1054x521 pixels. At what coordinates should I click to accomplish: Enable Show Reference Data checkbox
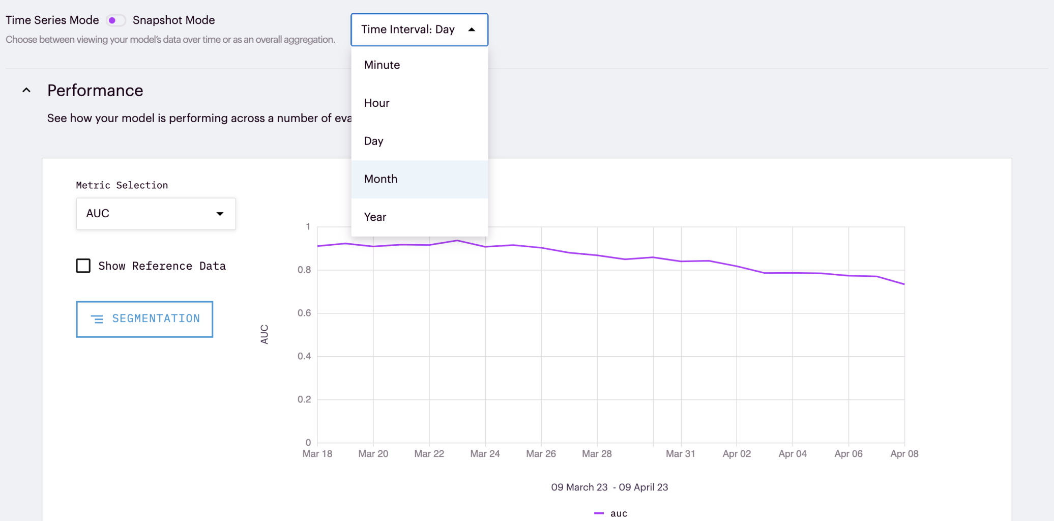[x=83, y=266]
